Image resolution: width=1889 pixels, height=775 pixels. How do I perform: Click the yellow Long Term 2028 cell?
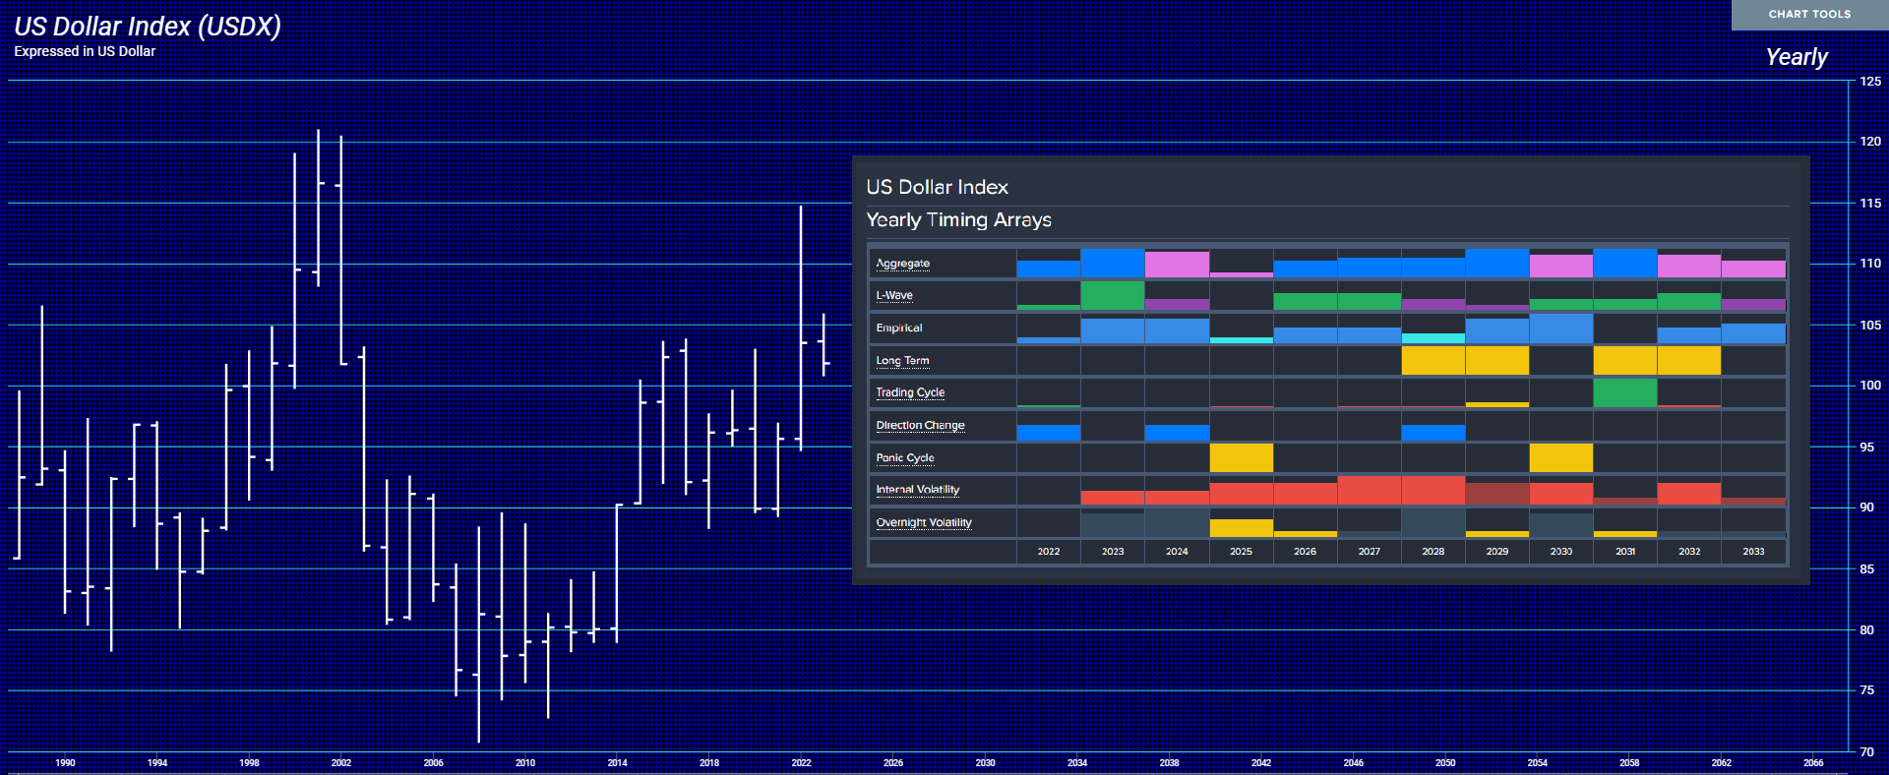[1432, 361]
